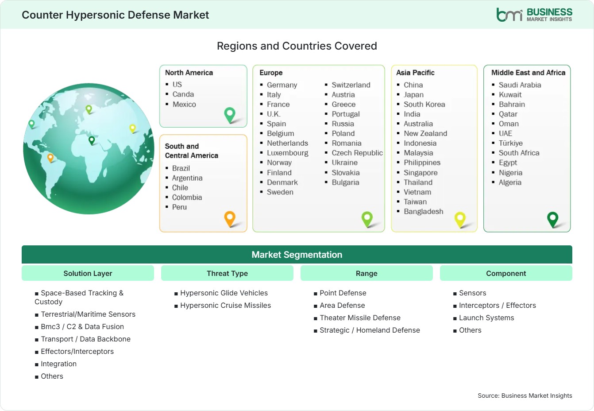Viewport: 594px width, 411px height.
Task: Click the light green pin in Europe box
Action: (x=367, y=219)
